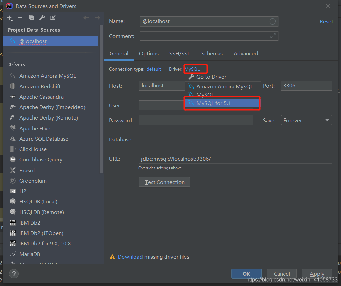Focus the Host input field
The image size is (341, 286).
coord(162,86)
